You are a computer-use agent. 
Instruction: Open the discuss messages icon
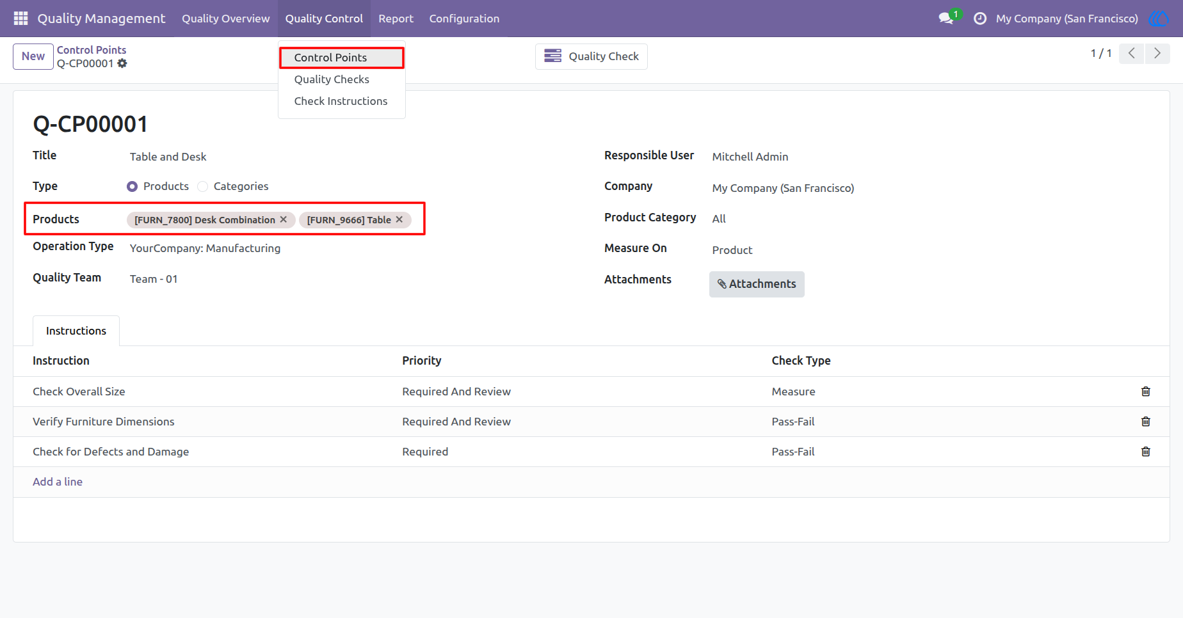[946, 19]
